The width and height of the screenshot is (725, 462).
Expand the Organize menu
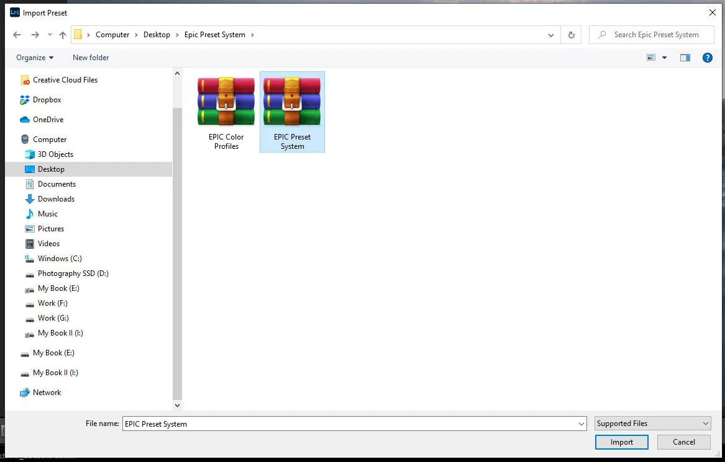pyautogui.click(x=34, y=57)
